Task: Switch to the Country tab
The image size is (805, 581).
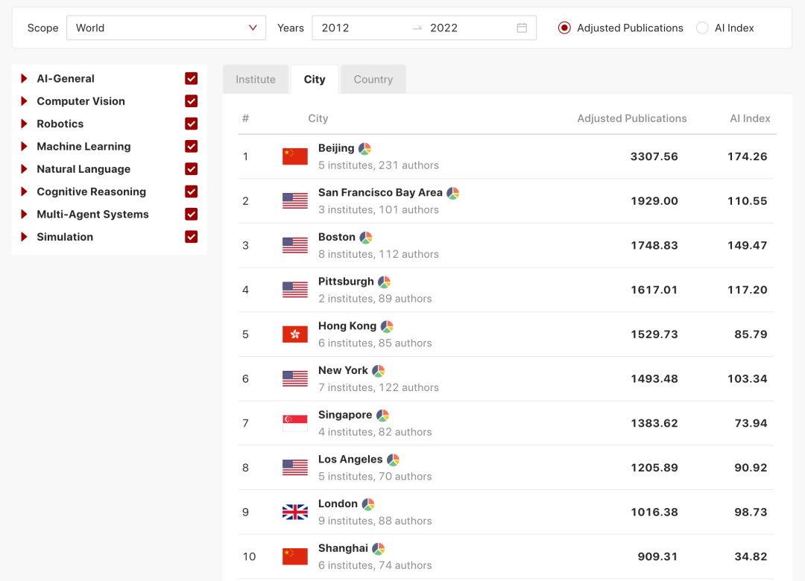Action: 373,80
